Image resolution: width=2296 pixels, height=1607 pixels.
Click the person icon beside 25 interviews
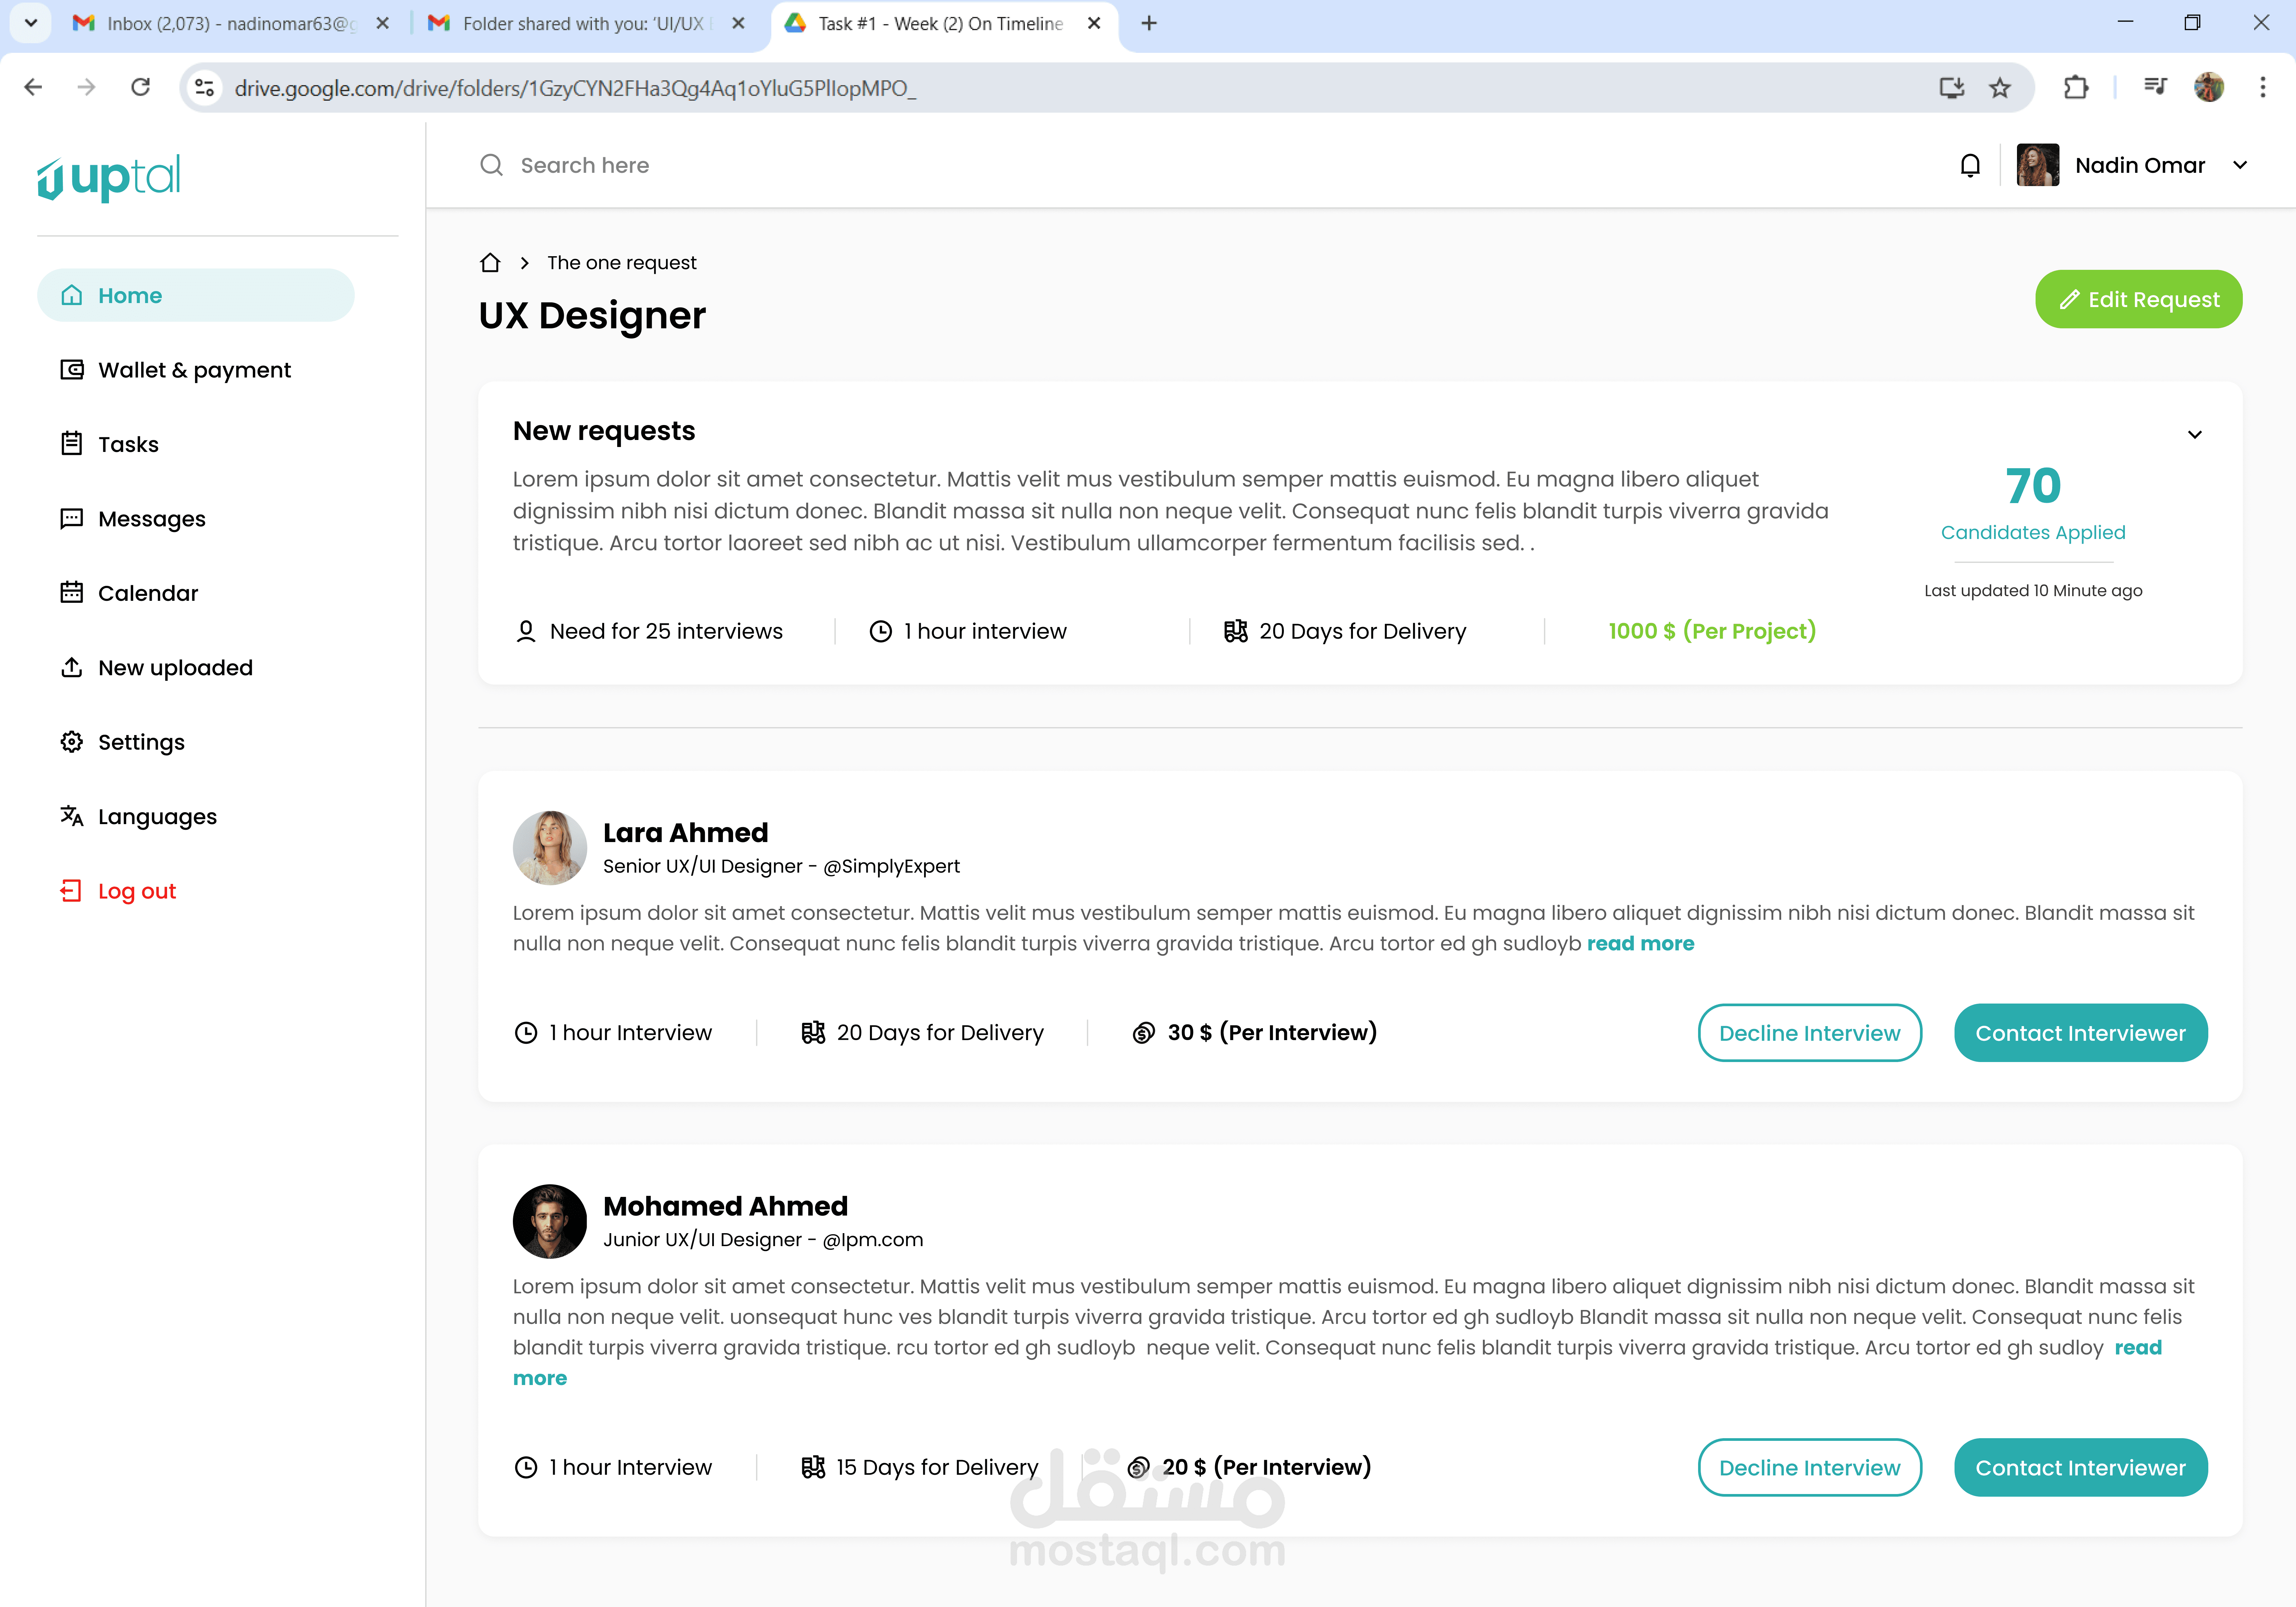526,631
